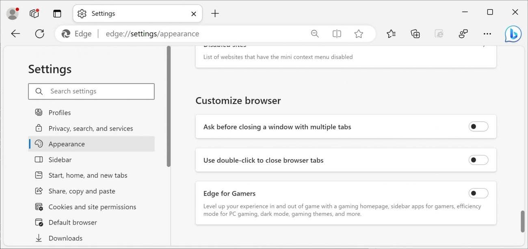This screenshot has width=528, height=249.
Task: Open the tab actions menu
Action: [x=57, y=13]
